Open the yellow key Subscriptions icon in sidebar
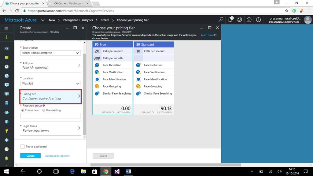This screenshot has height=176, width=313. [x=7, y=131]
